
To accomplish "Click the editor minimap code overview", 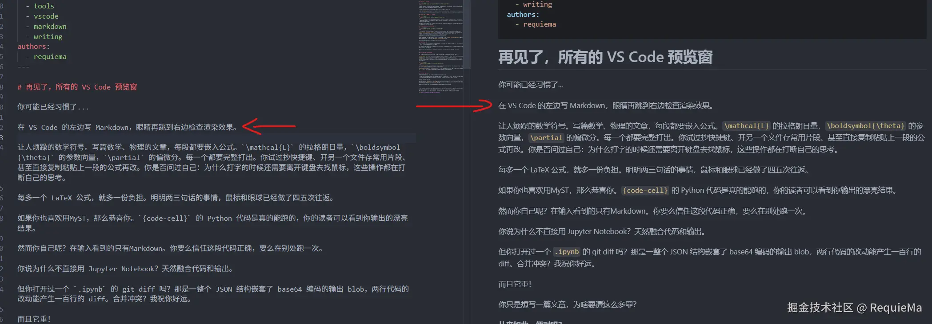I will [440, 47].
